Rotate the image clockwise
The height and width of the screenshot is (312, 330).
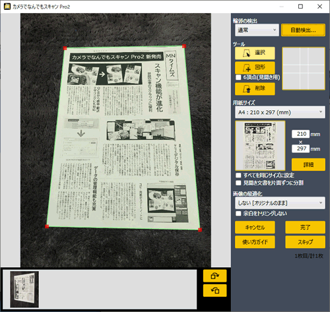[x=214, y=276]
